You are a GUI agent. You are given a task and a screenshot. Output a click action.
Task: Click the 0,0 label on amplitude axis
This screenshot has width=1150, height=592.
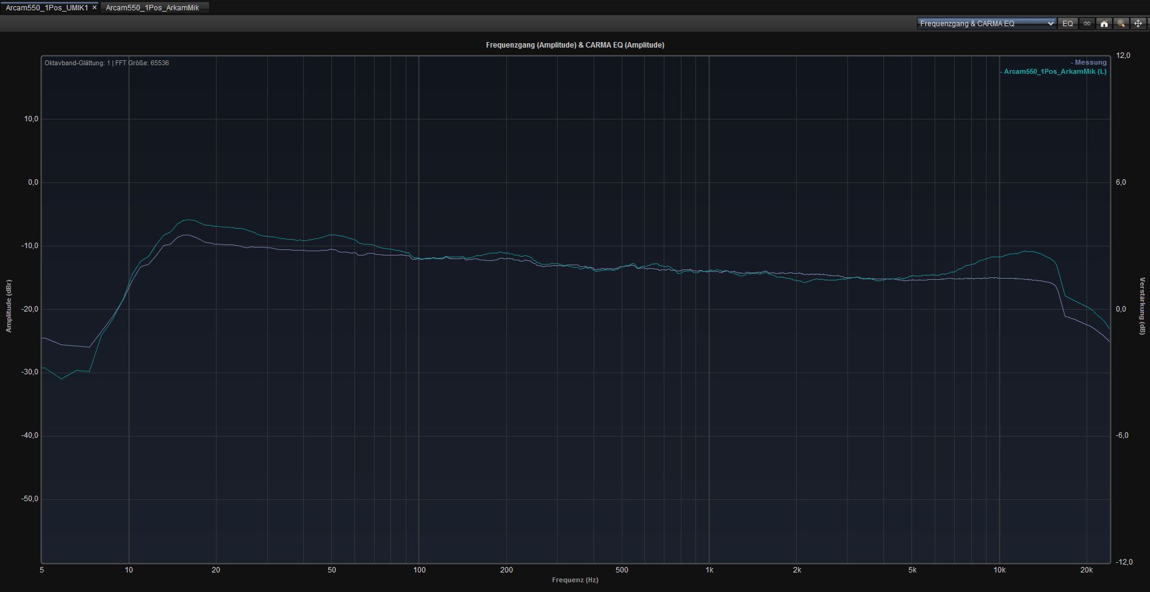pyautogui.click(x=33, y=182)
